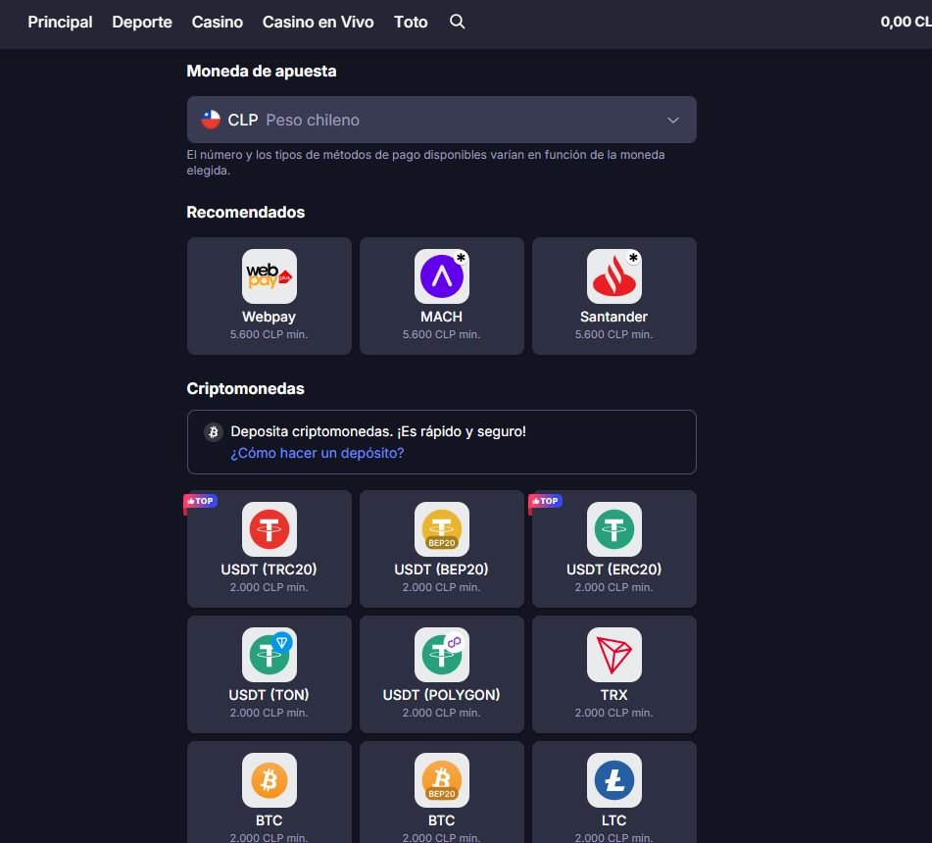Select USDT (ERC20) green Tether icon
The height and width of the screenshot is (843, 932).
tap(614, 529)
